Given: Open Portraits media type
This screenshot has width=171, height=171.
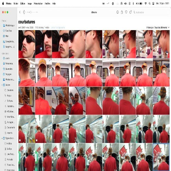Looking at the screenshot, I should click(9, 159).
